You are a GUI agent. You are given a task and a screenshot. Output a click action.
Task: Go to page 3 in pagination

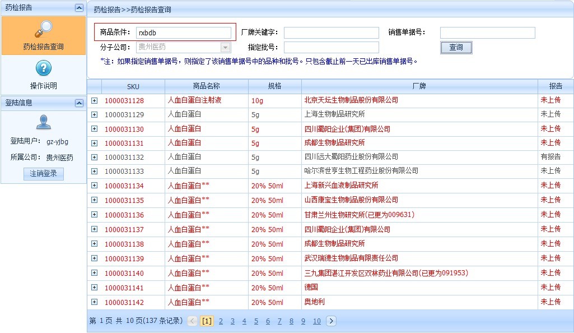232,321
